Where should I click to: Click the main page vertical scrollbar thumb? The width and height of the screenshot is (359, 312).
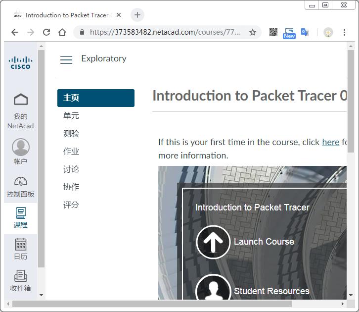click(x=351, y=102)
